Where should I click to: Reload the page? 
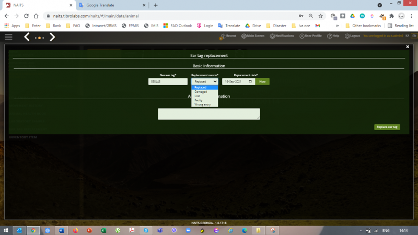click(26, 16)
